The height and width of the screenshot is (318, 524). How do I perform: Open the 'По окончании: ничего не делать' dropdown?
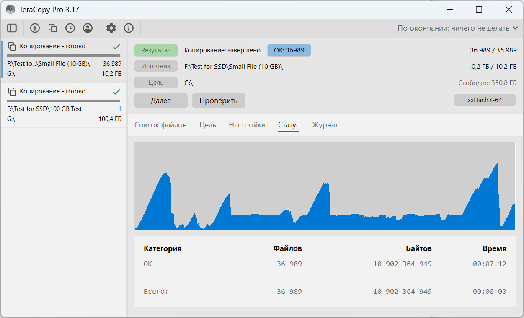point(458,28)
